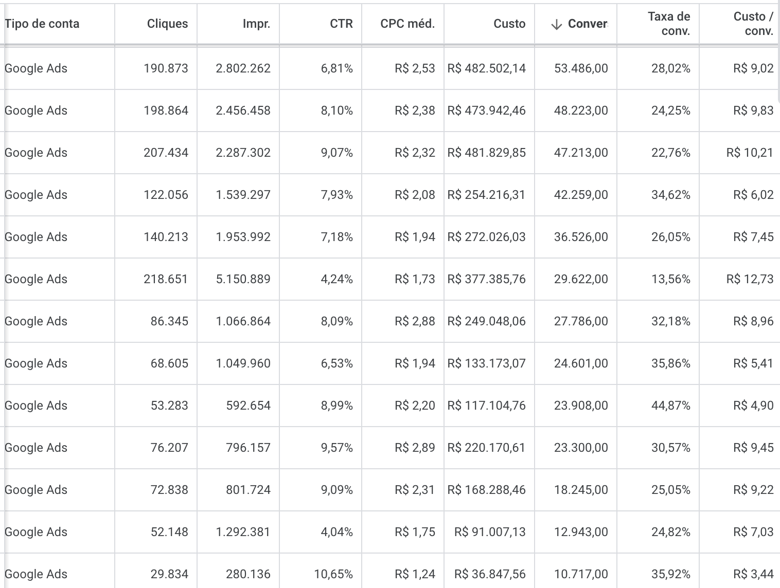Click the average CPC cell R$ 2,89
This screenshot has width=780, height=588.
[415, 448]
